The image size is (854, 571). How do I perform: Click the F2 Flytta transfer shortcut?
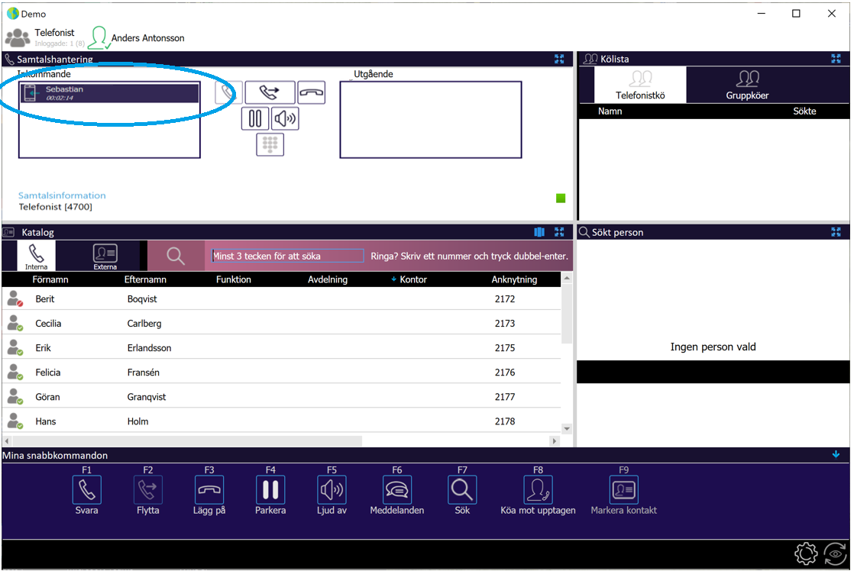[147, 490]
